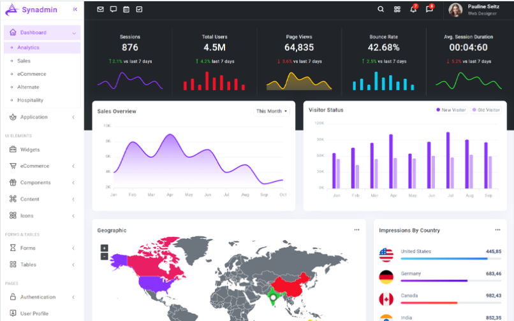Open the Widgets page link
514x321 pixels.
[x=29, y=150]
